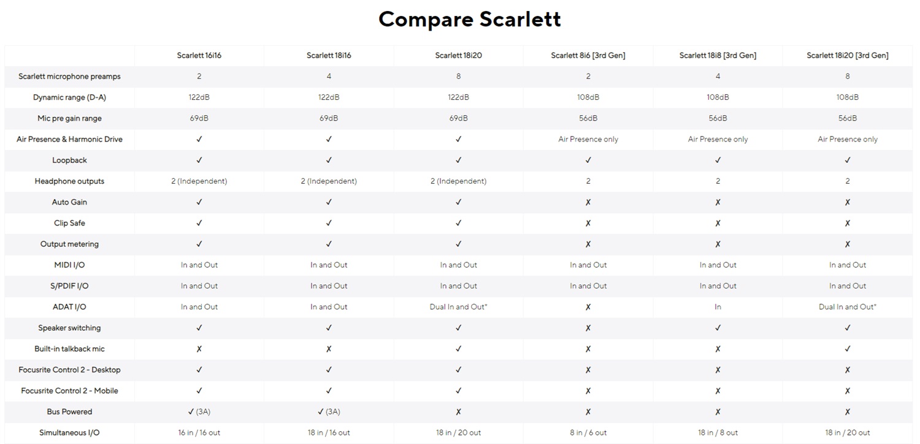Click the Scarlett 18i16 column header

tap(329, 56)
